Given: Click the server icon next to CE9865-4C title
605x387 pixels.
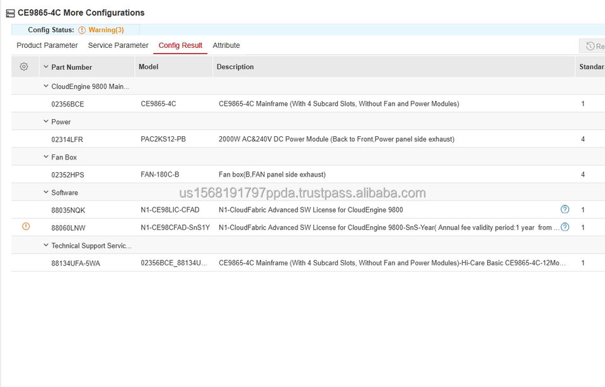Looking at the screenshot, I should coord(11,13).
